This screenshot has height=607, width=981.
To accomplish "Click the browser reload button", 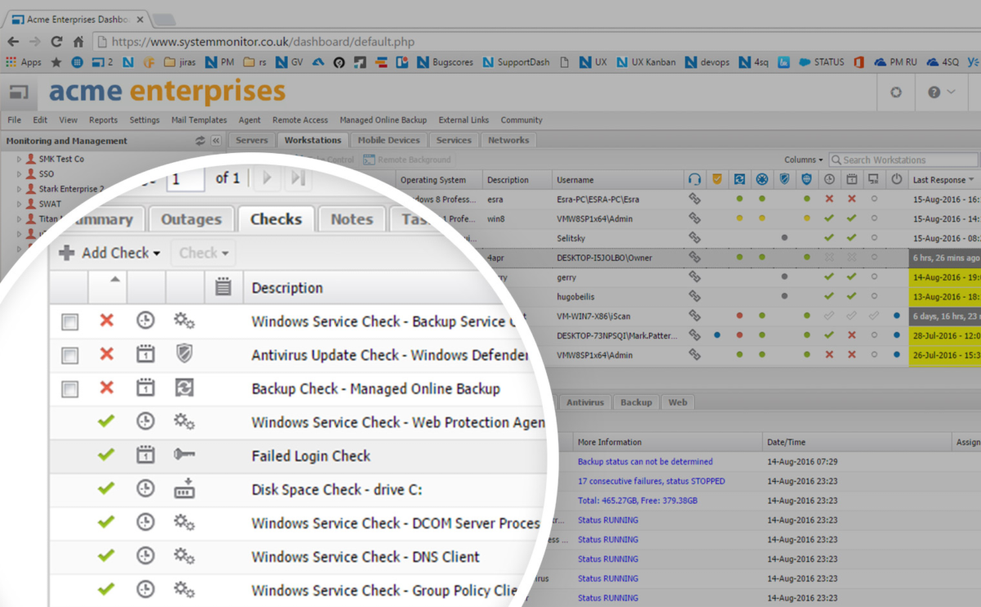I will point(56,41).
